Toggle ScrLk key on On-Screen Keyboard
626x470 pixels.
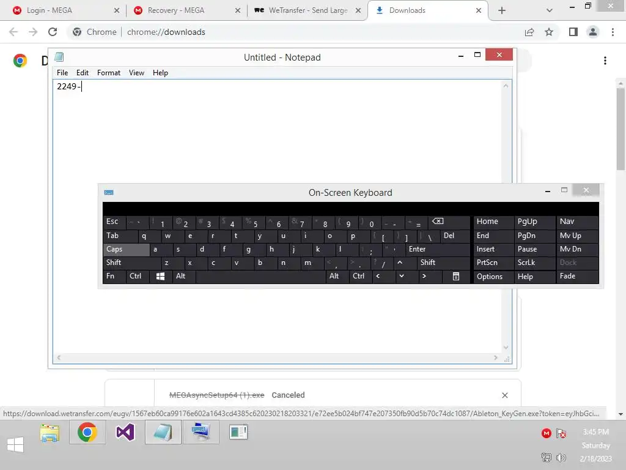534,263
